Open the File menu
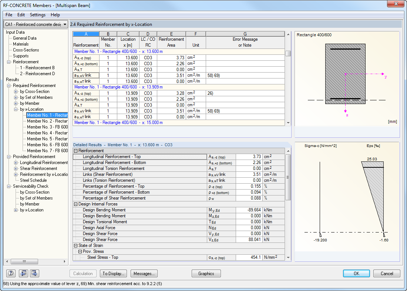407x291 pixels. click(9, 15)
